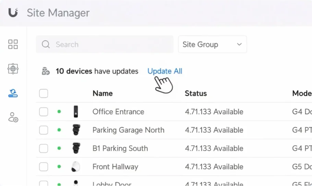Select the Front Hallway device name
This screenshot has width=312, height=186.
[x=116, y=166]
